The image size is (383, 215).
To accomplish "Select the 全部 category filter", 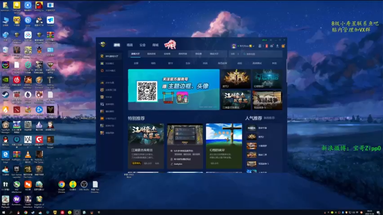I will [136, 64].
